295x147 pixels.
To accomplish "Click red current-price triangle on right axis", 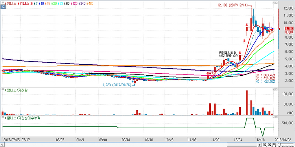I will tap(280, 29).
